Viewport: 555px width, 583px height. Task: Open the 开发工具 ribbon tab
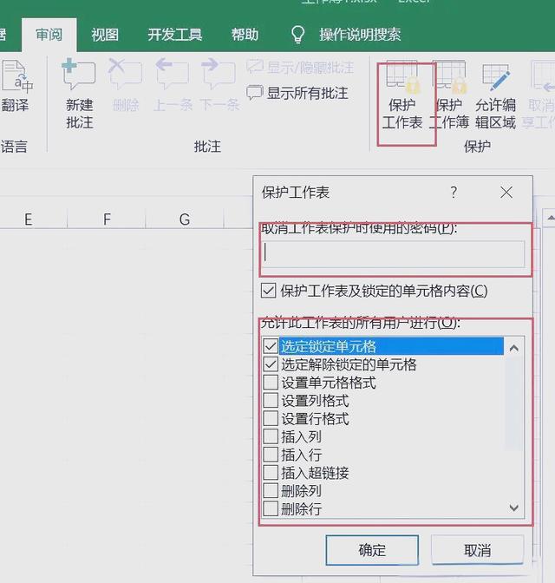174,35
